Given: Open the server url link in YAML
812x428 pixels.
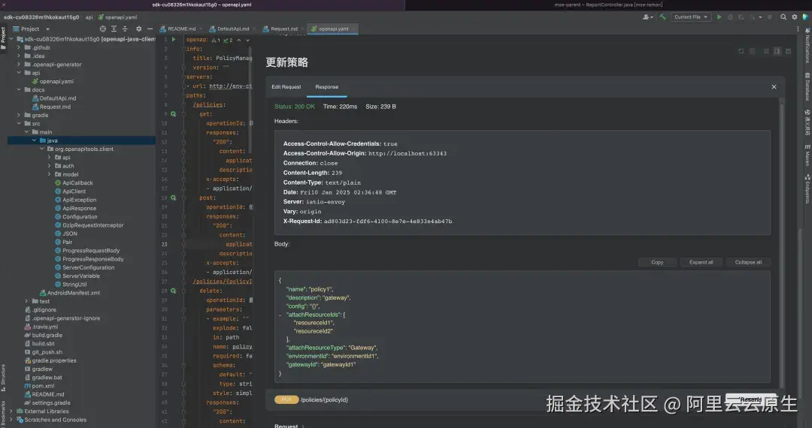Looking at the screenshot, I should tap(231, 86).
